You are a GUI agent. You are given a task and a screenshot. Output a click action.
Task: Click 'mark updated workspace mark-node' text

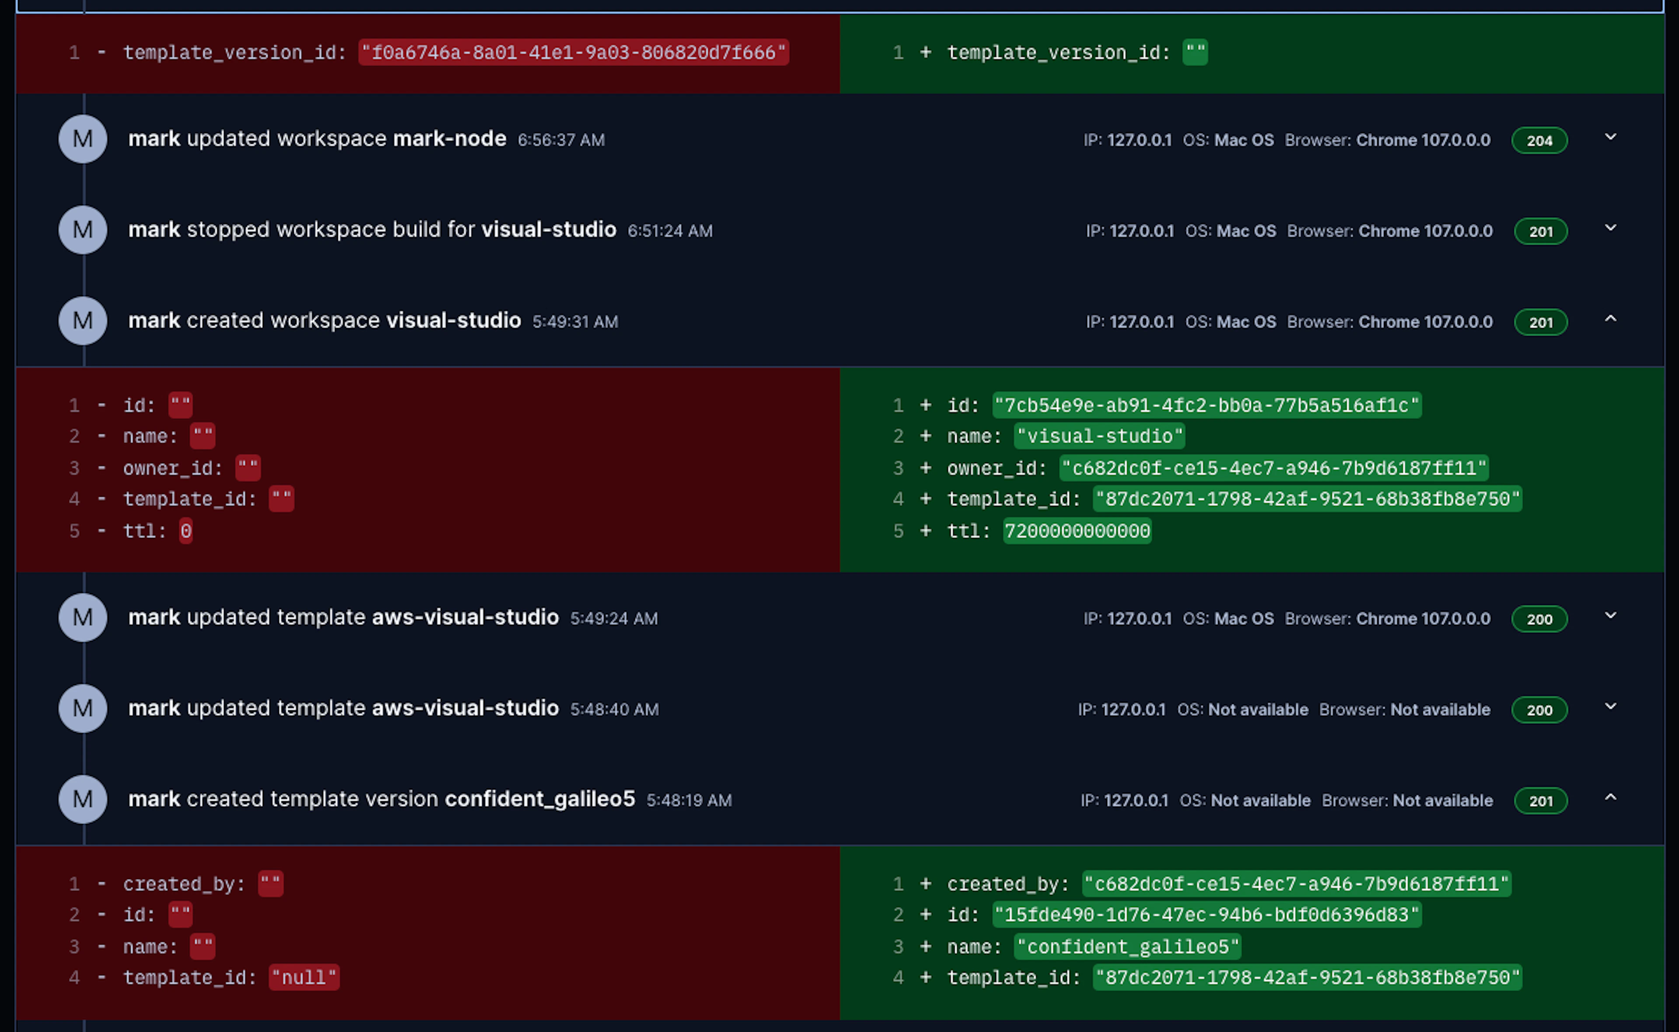(317, 139)
